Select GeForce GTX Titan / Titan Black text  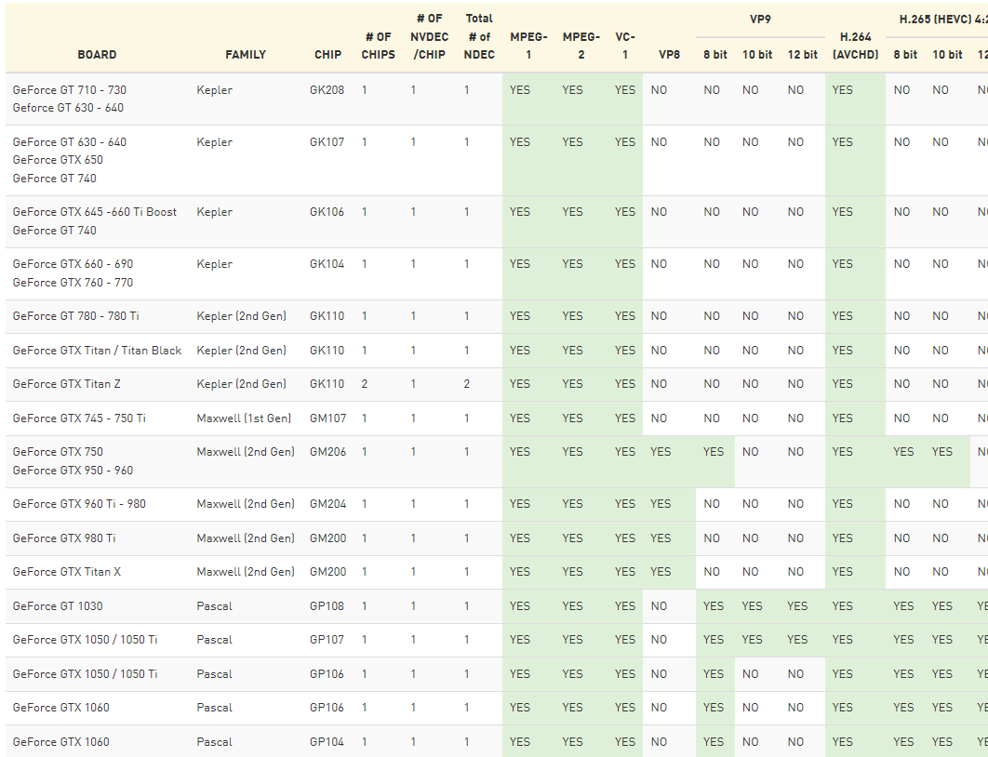click(97, 351)
